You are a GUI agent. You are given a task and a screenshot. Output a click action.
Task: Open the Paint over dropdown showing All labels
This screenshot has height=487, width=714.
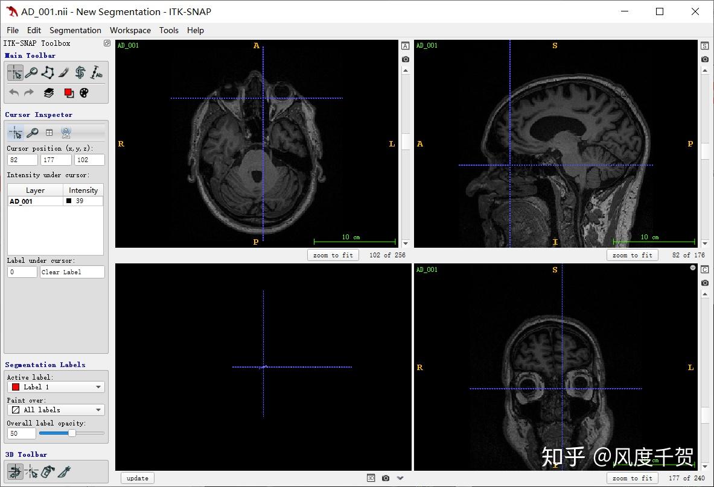(55, 409)
